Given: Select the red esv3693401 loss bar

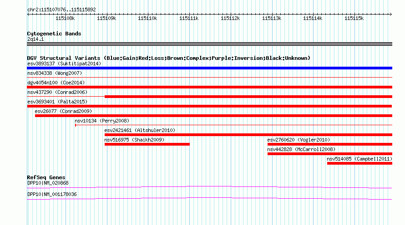Looking at the screenshot, I should (209, 106).
